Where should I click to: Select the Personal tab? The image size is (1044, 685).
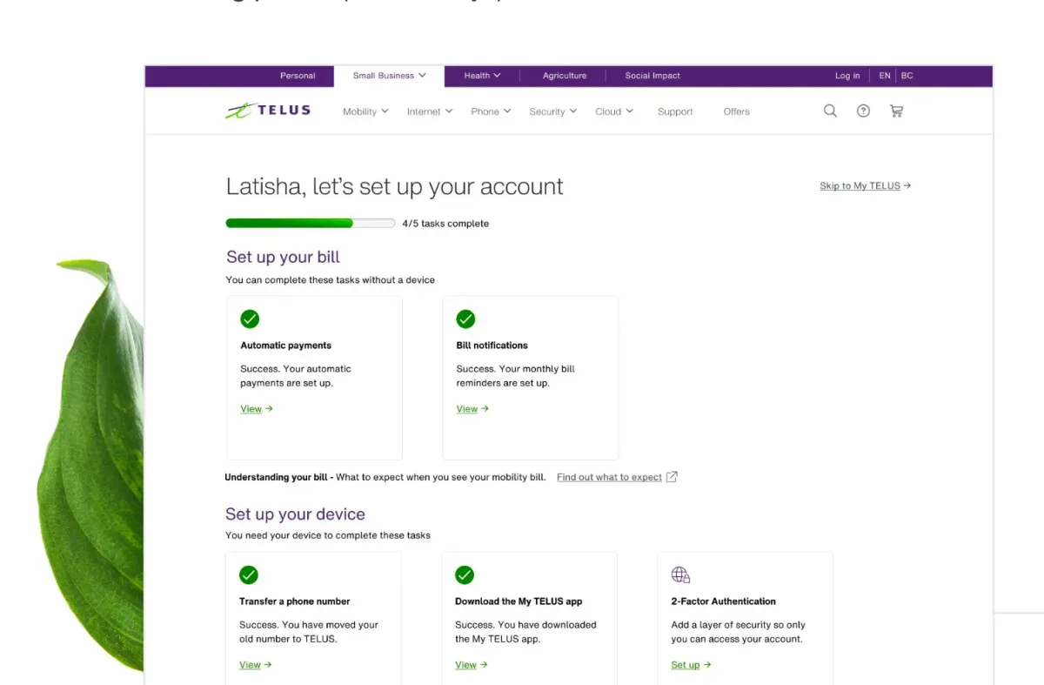pos(298,76)
